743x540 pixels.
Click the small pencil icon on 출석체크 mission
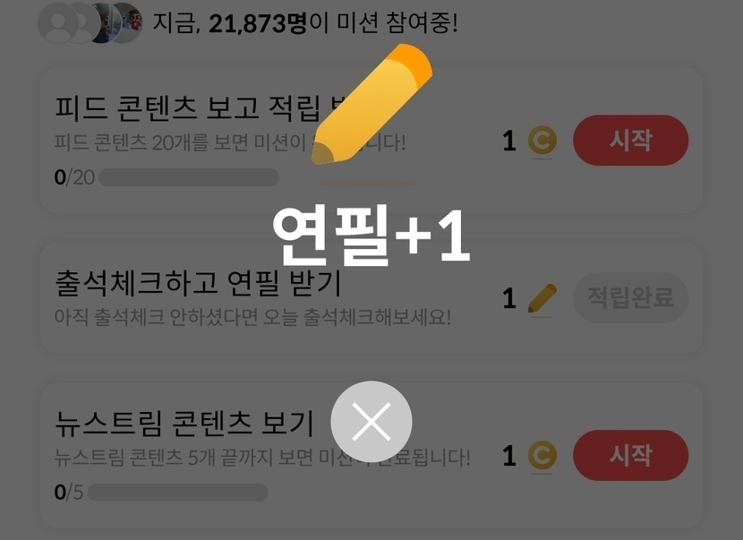(x=542, y=297)
